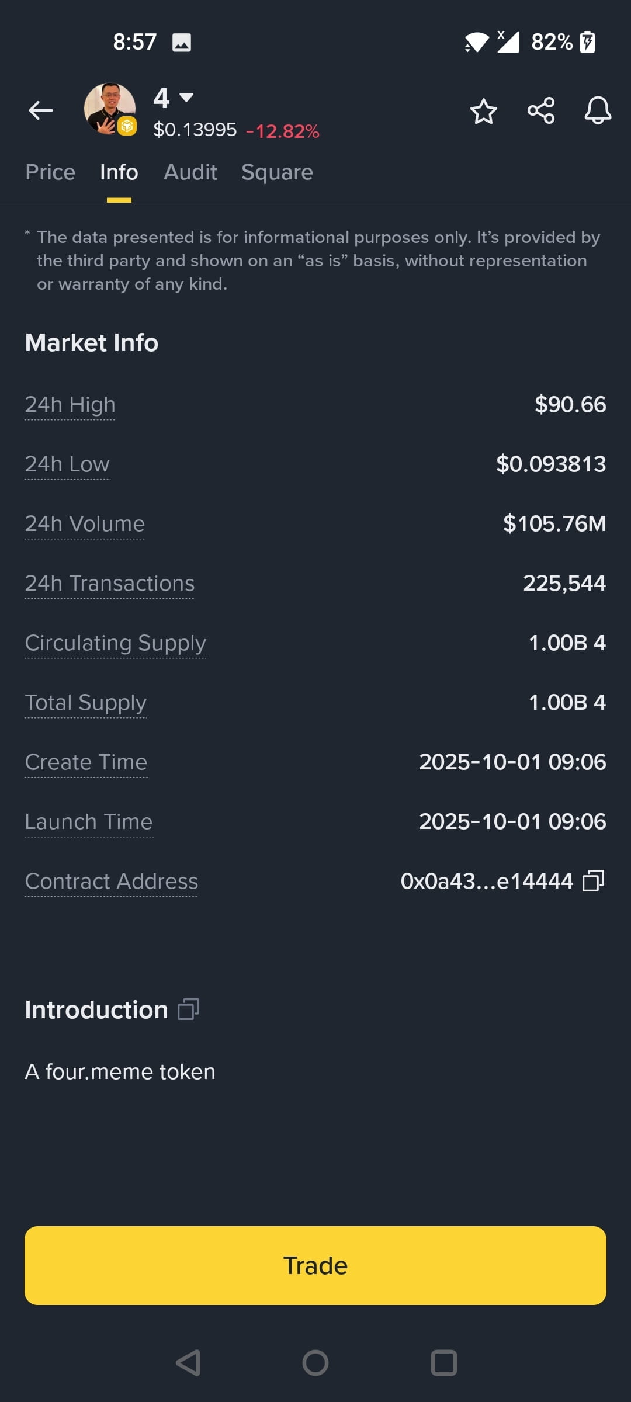Viewport: 631px width, 1402px height.
Task: Open the token avatar image
Action: tap(110, 109)
